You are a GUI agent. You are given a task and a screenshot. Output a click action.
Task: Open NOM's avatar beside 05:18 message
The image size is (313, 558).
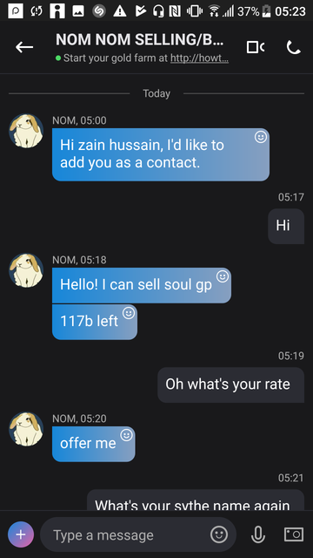pyautogui.click(x=26, y=270)
